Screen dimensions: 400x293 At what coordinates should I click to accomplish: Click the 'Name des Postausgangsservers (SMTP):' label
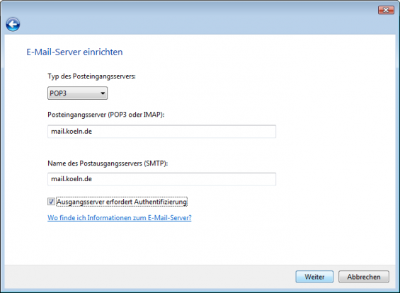108,163
